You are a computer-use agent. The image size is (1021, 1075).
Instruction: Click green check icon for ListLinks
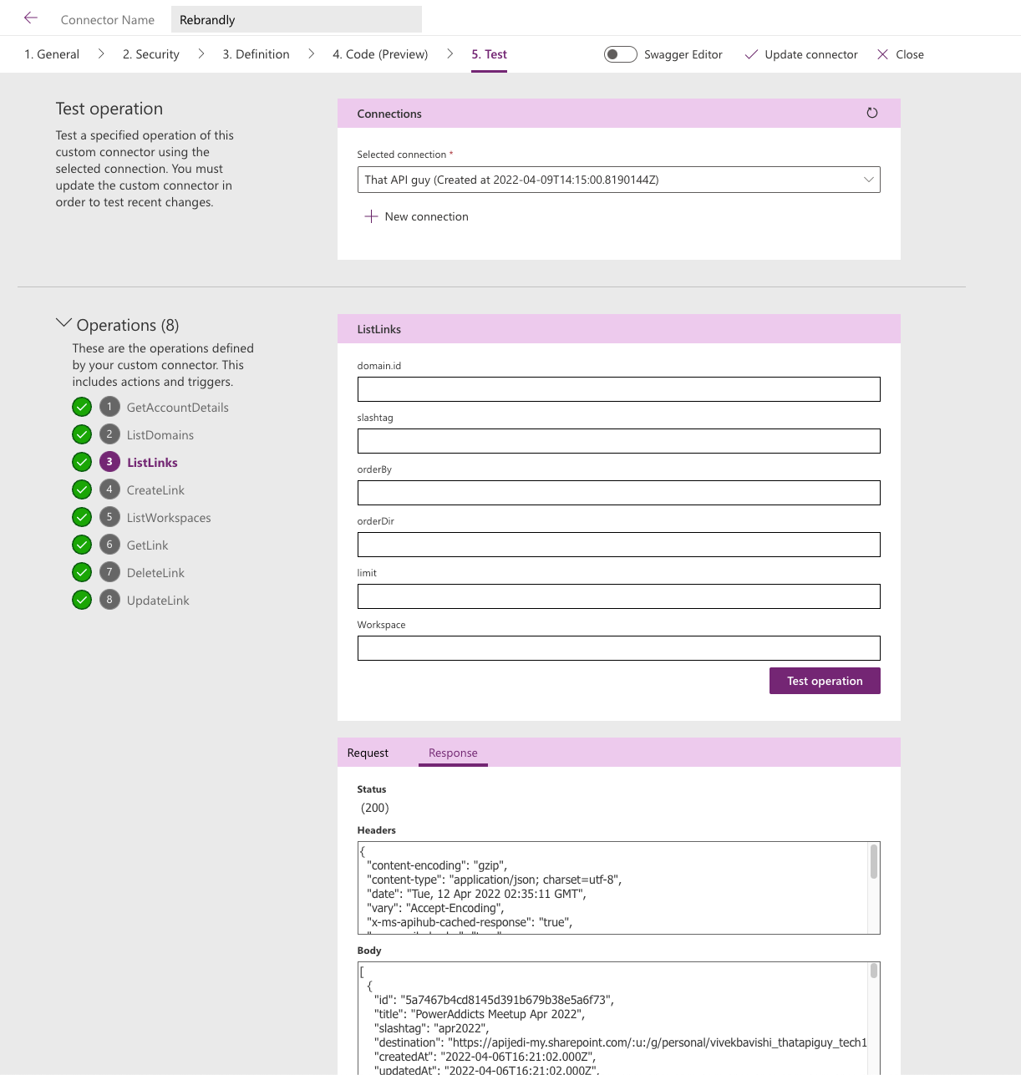(x=82, y=462)
